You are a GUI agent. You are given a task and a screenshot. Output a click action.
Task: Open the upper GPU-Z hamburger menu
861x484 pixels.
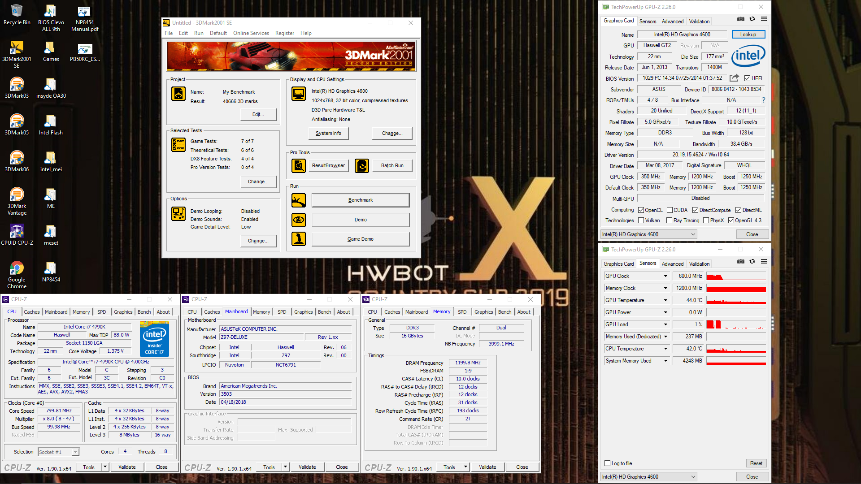[x=764, y=19]
